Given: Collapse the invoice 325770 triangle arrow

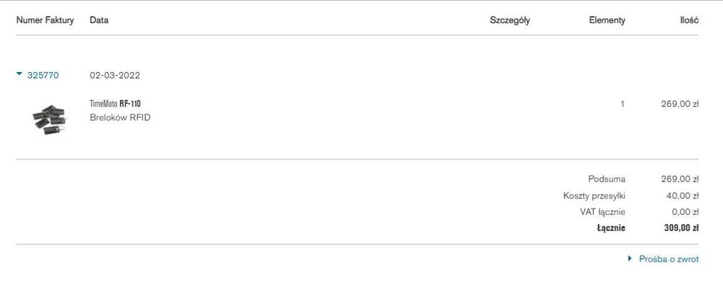Looking at the screenshot, I should (x=20, y=74).
